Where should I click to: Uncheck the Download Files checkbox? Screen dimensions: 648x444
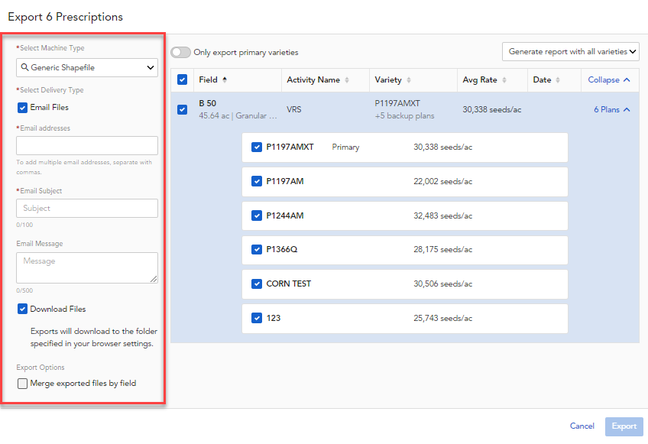(x=23, y=310)
